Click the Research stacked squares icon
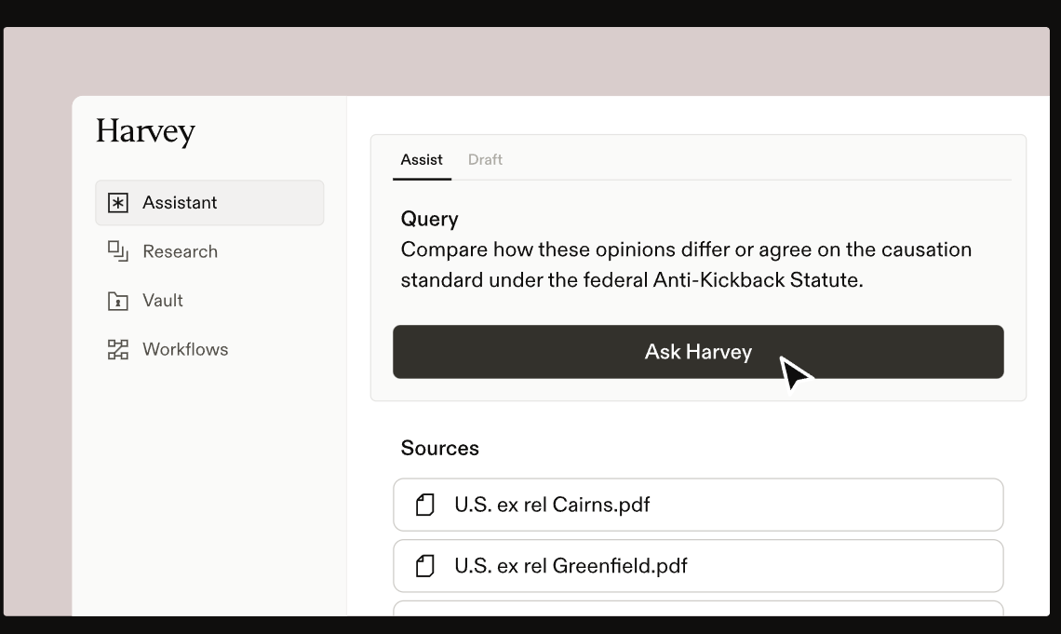This screenshot has width=1061, height=634. (x=118, y=251)
